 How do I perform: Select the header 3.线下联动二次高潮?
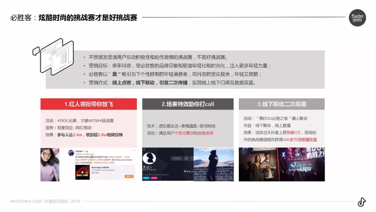[281, 104]
